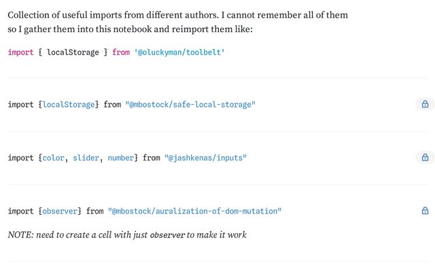Click the blue from keyword in the toolbelt example
Image resolution: width=435 pixels, height=272 pixels.
pos(121,52)
